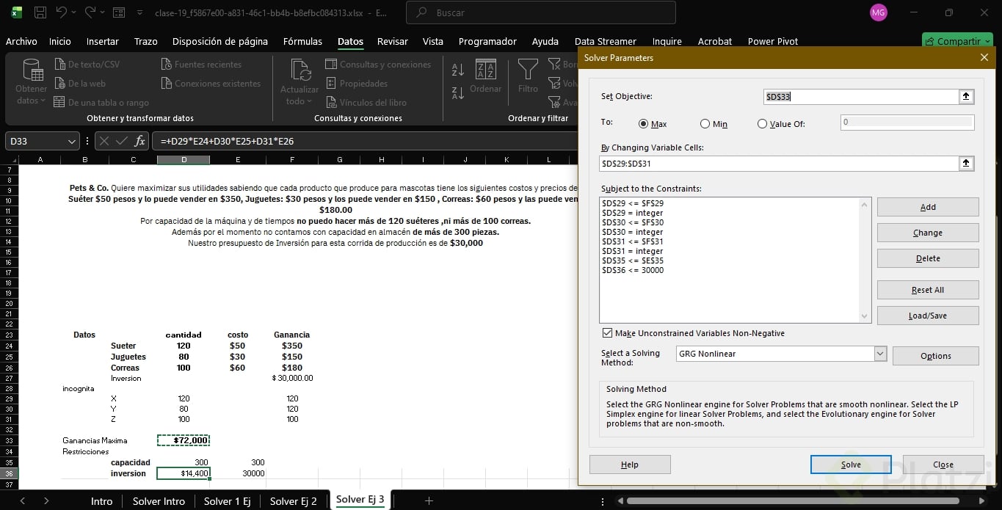
Task: Toggle Make Unconstrained Variables Non-Negative checkbox
Action: point(606,333)
